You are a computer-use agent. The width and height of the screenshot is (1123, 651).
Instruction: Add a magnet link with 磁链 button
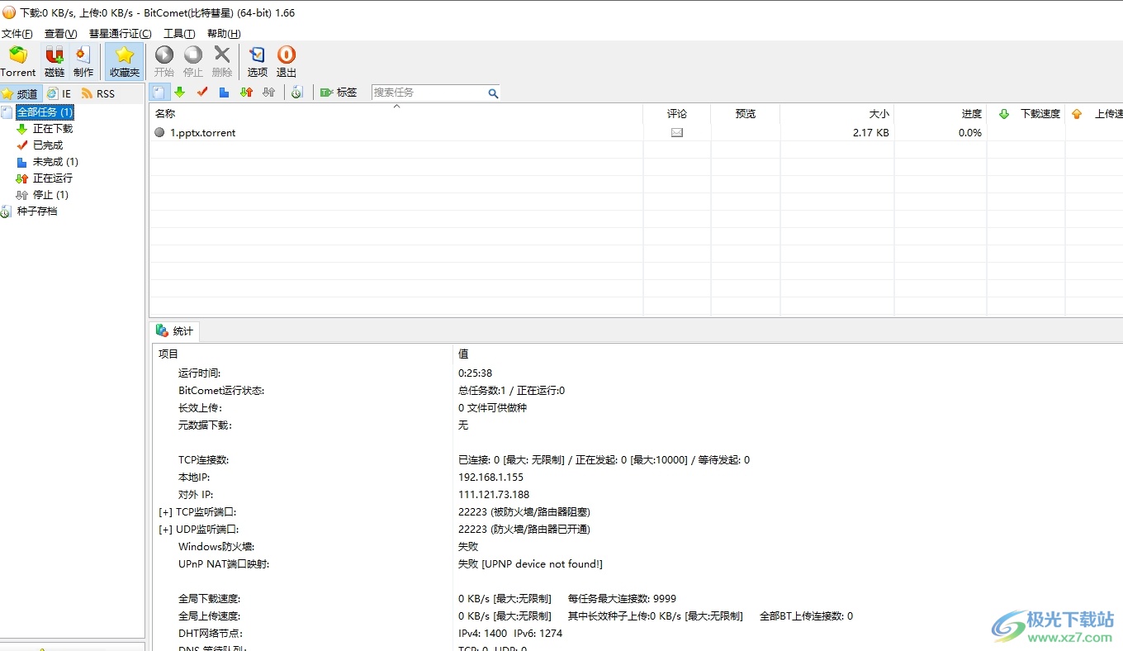54,62
